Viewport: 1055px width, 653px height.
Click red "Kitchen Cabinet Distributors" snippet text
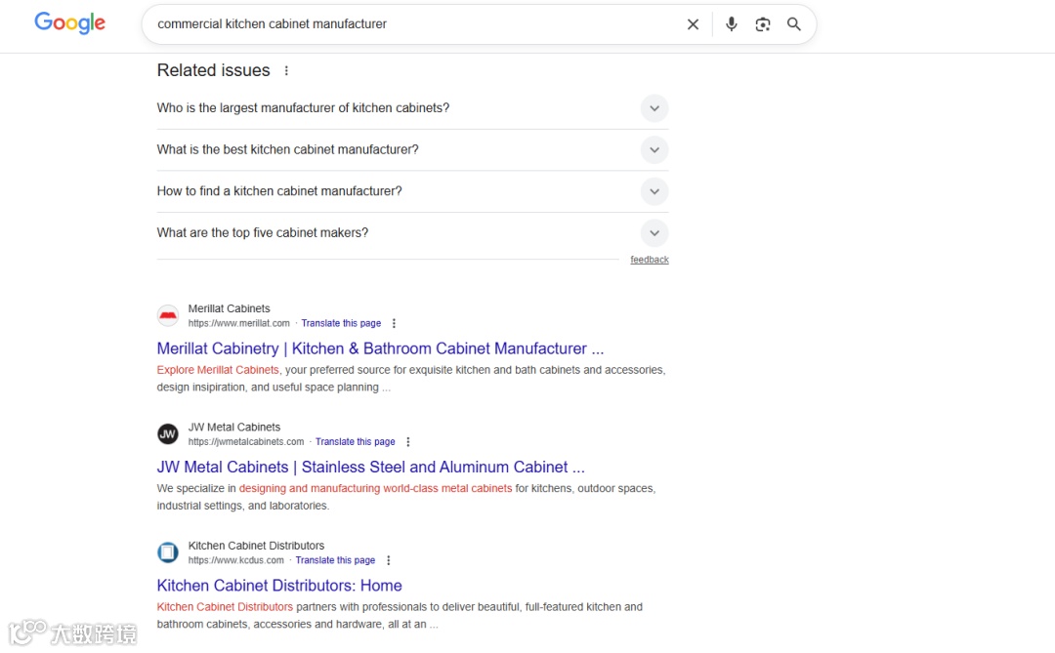coord(225,606)
